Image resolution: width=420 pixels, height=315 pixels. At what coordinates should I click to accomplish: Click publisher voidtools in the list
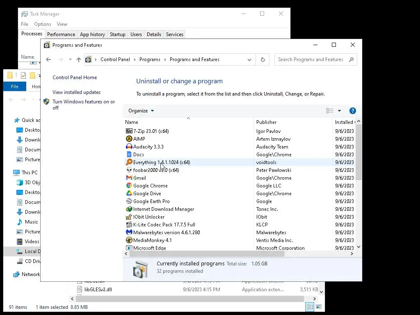266,162
